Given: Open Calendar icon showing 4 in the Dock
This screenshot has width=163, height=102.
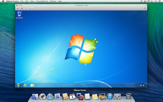Looking at the screenshot, I should pyautogui.click(x=72, y=96).
